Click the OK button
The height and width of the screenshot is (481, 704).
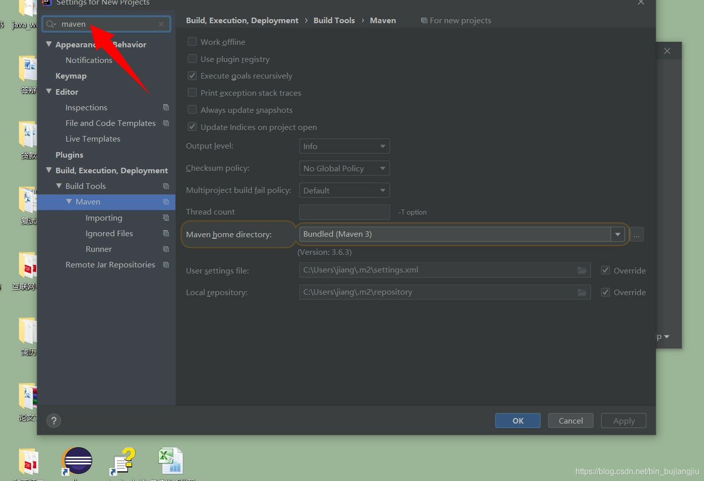(518, 421)
